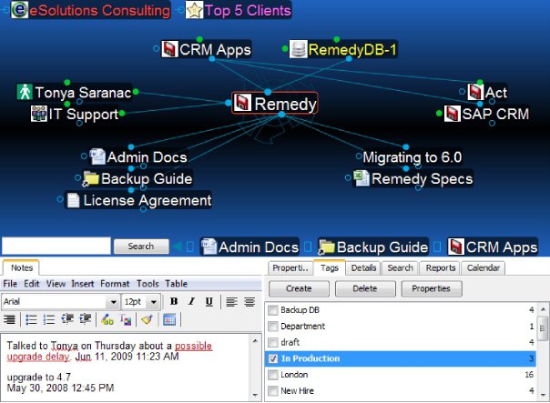The width and height of the screenshot is (550, 403).
Task: Click the Top 5 Clients star icon
Action: 194,10
